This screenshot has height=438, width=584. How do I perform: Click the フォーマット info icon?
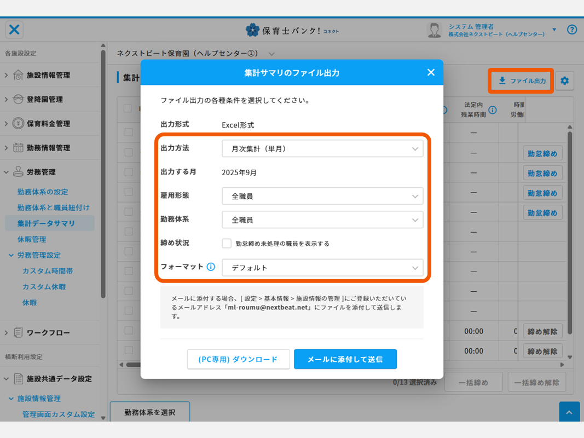[211, 267]
